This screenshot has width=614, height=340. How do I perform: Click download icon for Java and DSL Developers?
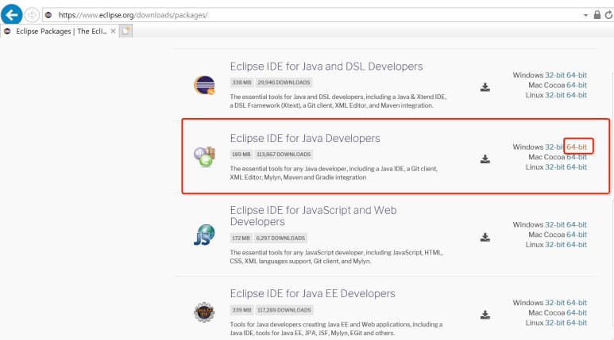(x=485, y=87)
